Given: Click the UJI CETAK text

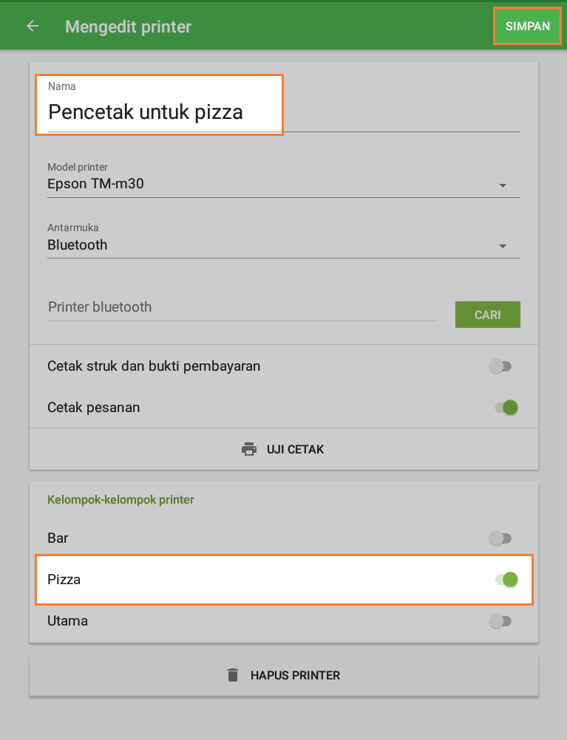Looking at the screenshot, I should point(295,449).
